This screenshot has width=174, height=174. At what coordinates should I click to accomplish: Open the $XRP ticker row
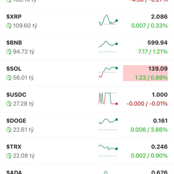[x=87, y=21]
